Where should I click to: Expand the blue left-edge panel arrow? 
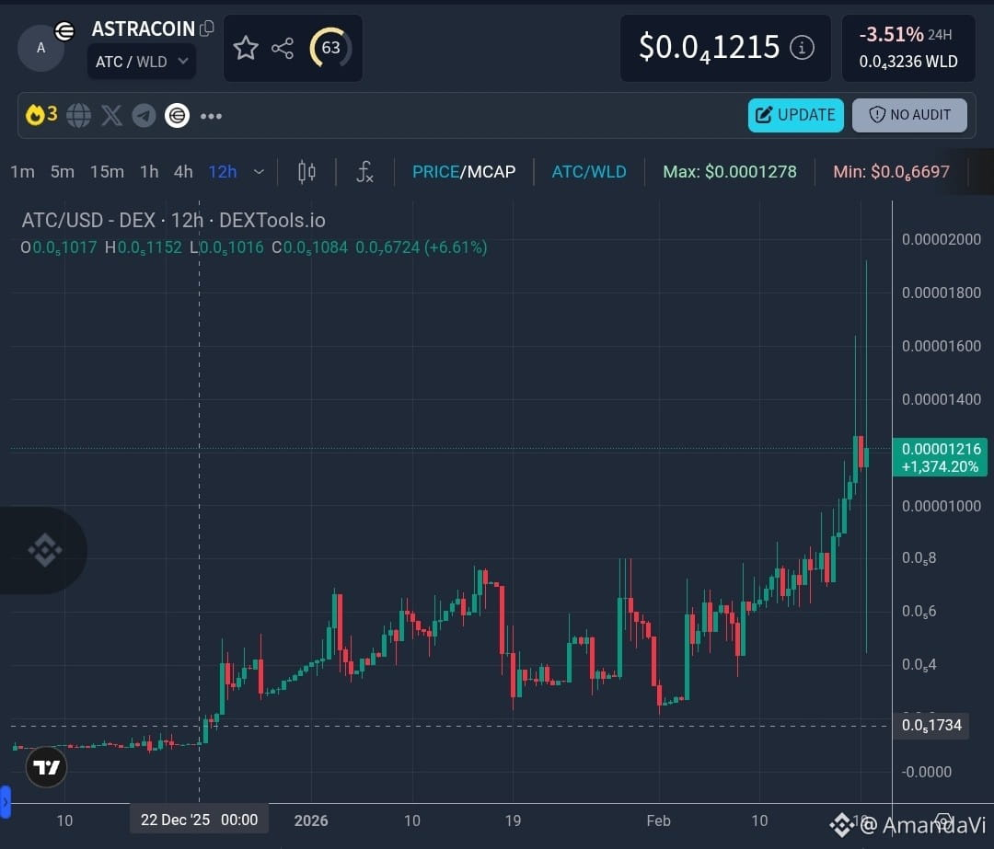[6, 802]
